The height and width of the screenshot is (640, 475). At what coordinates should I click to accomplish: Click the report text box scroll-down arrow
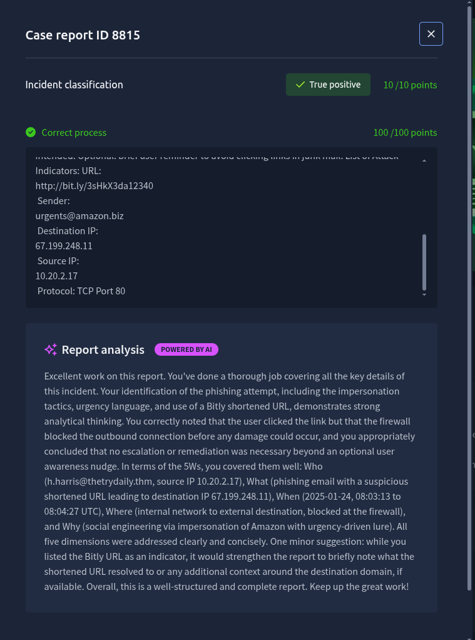coord(424,295)
